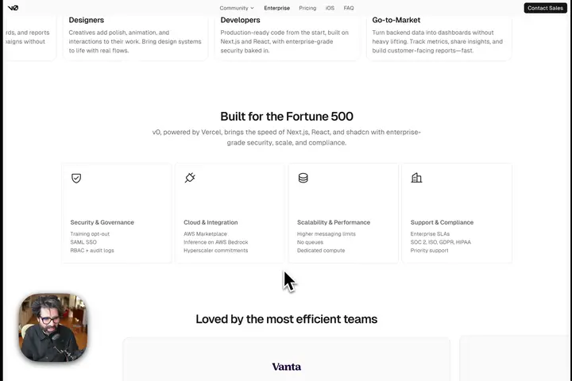Click the Contact Sales button
This screenshot has height=381, width=572.
pos(545,8)
